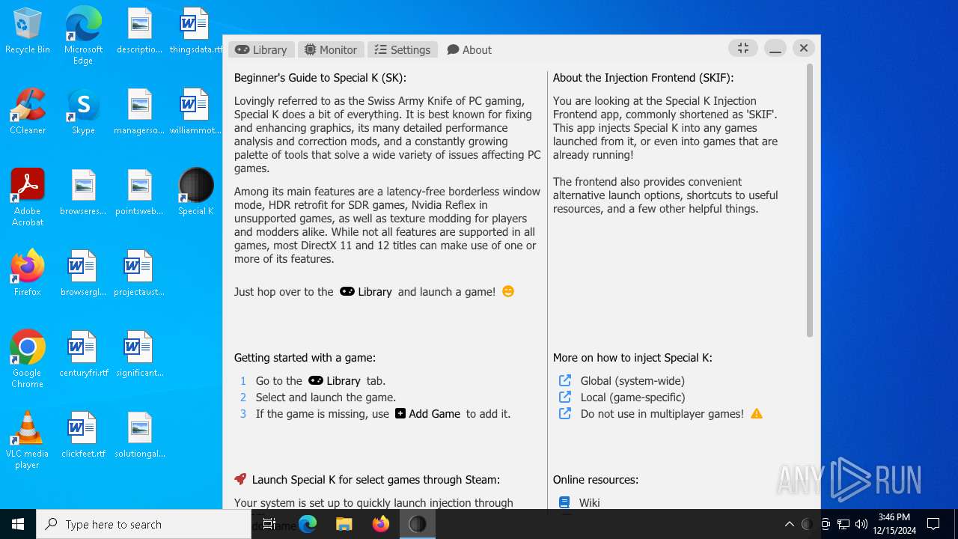The image size is (958, 539).
Task: Show hidden system tray icons
Action: click(789, 524)
